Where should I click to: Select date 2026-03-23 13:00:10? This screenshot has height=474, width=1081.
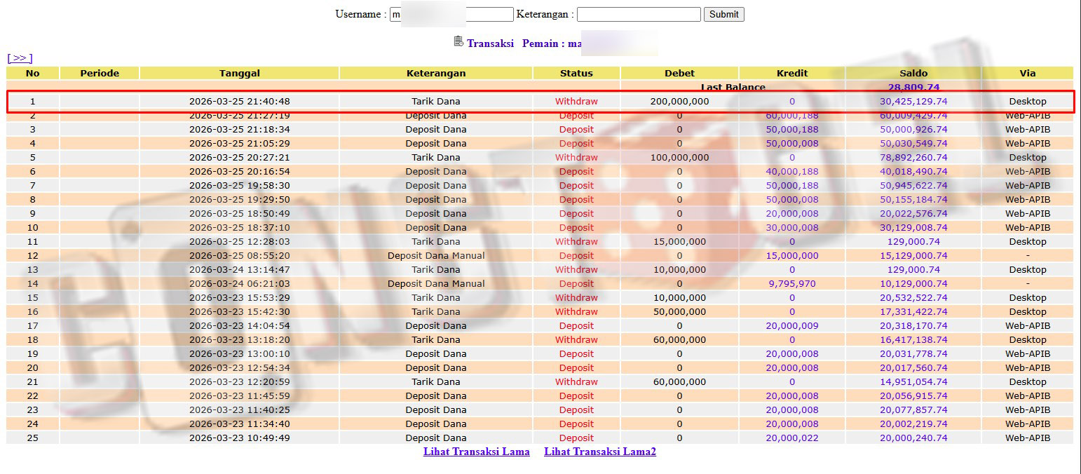tap(240, 354)
